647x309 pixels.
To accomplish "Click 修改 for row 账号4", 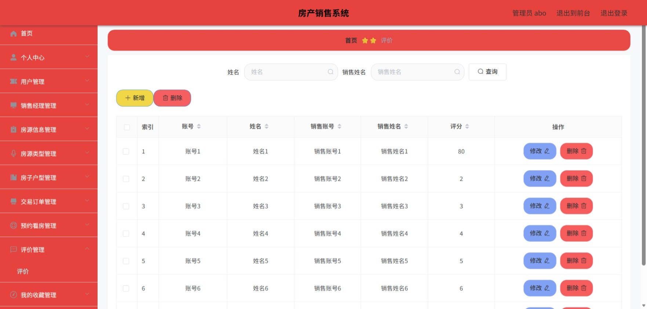I will (539, 233).
